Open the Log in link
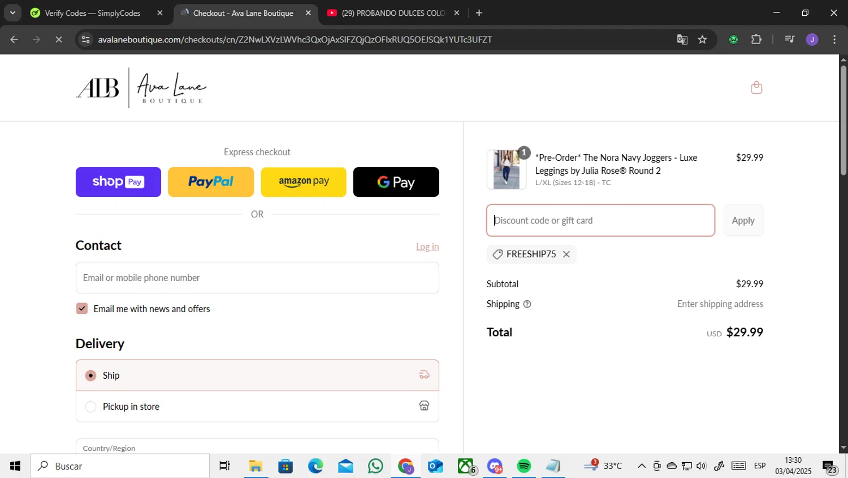The image size is (848, 478). click(x=427, y=247)
